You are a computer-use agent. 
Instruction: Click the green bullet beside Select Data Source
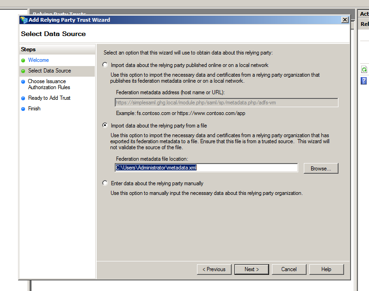[23, 71]
